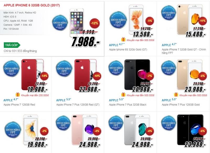The image size is (210, 153).
Task: Open Apple iPhone 7 Plus 128GB Red (QT)
Action: coord(78,105)
